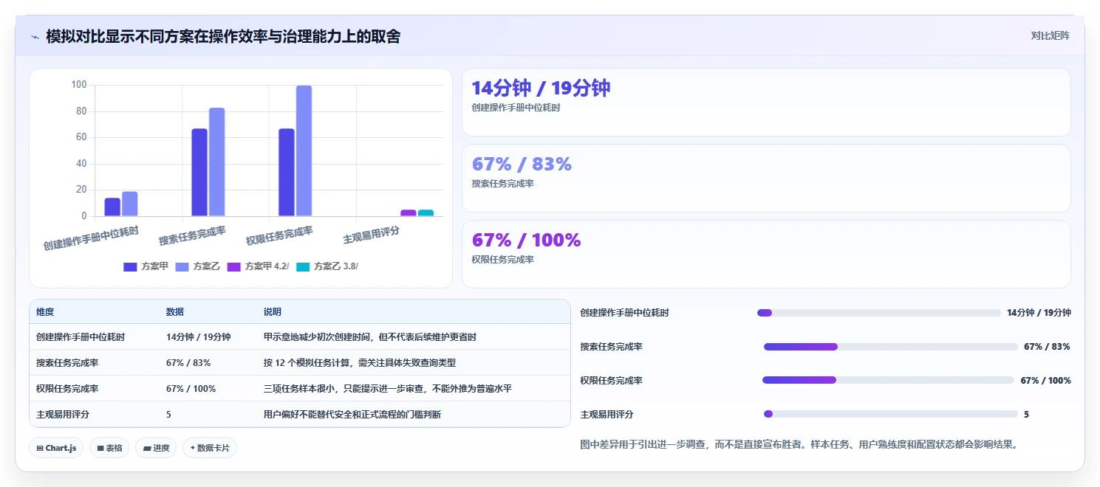Click the 对比矩阵 label in the header
Screen dimensions: 1100x487
click(x=1050, y=35)
